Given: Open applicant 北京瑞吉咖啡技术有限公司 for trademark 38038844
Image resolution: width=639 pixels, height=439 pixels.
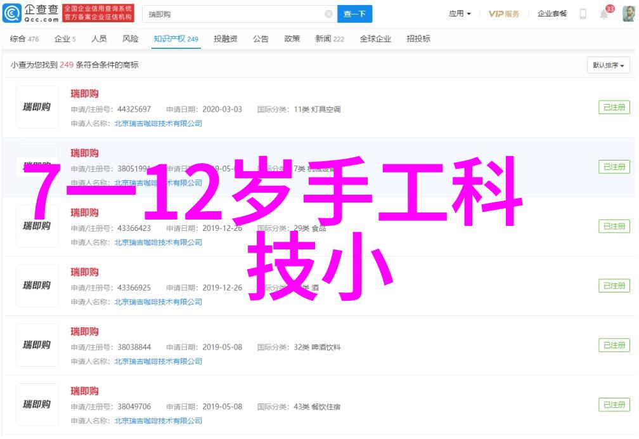Looking at the screenshot, I should pyautogui.click(x=158, y=362).
